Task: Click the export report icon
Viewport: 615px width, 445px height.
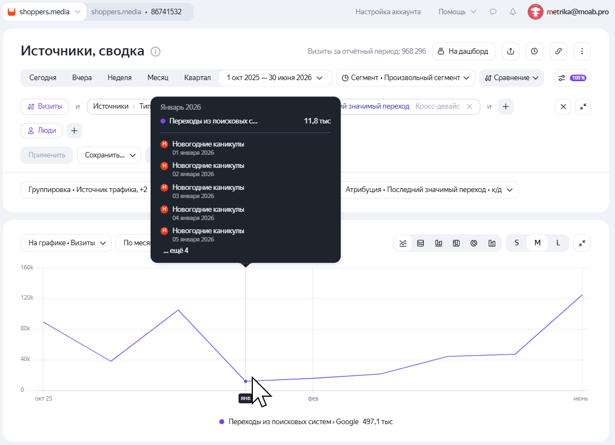Action: pyautogui.click(x=511, y=52)
